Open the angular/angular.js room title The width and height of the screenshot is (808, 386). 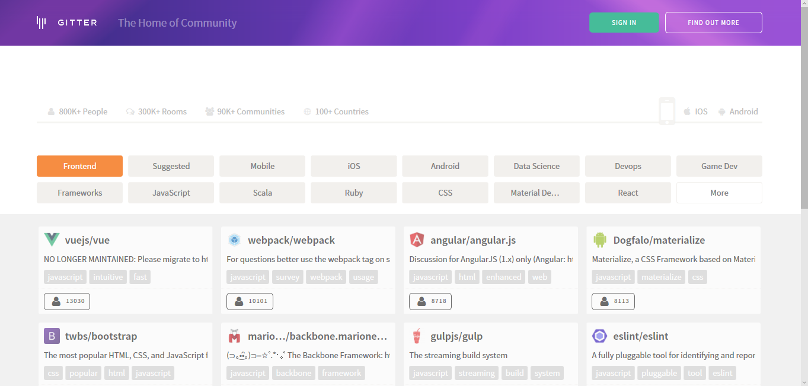click(473, 240)
